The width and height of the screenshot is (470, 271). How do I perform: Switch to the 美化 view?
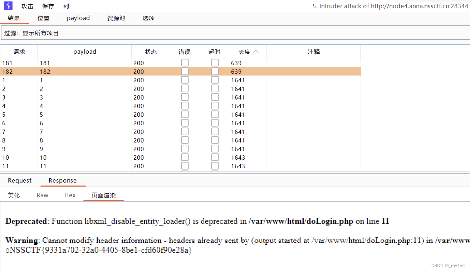(14, 195)
